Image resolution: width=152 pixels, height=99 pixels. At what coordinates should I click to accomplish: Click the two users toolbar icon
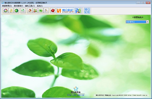35,11
